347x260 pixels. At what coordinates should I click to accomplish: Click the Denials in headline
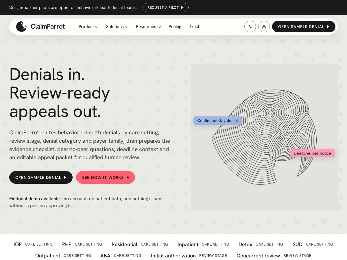coord(47,74)
